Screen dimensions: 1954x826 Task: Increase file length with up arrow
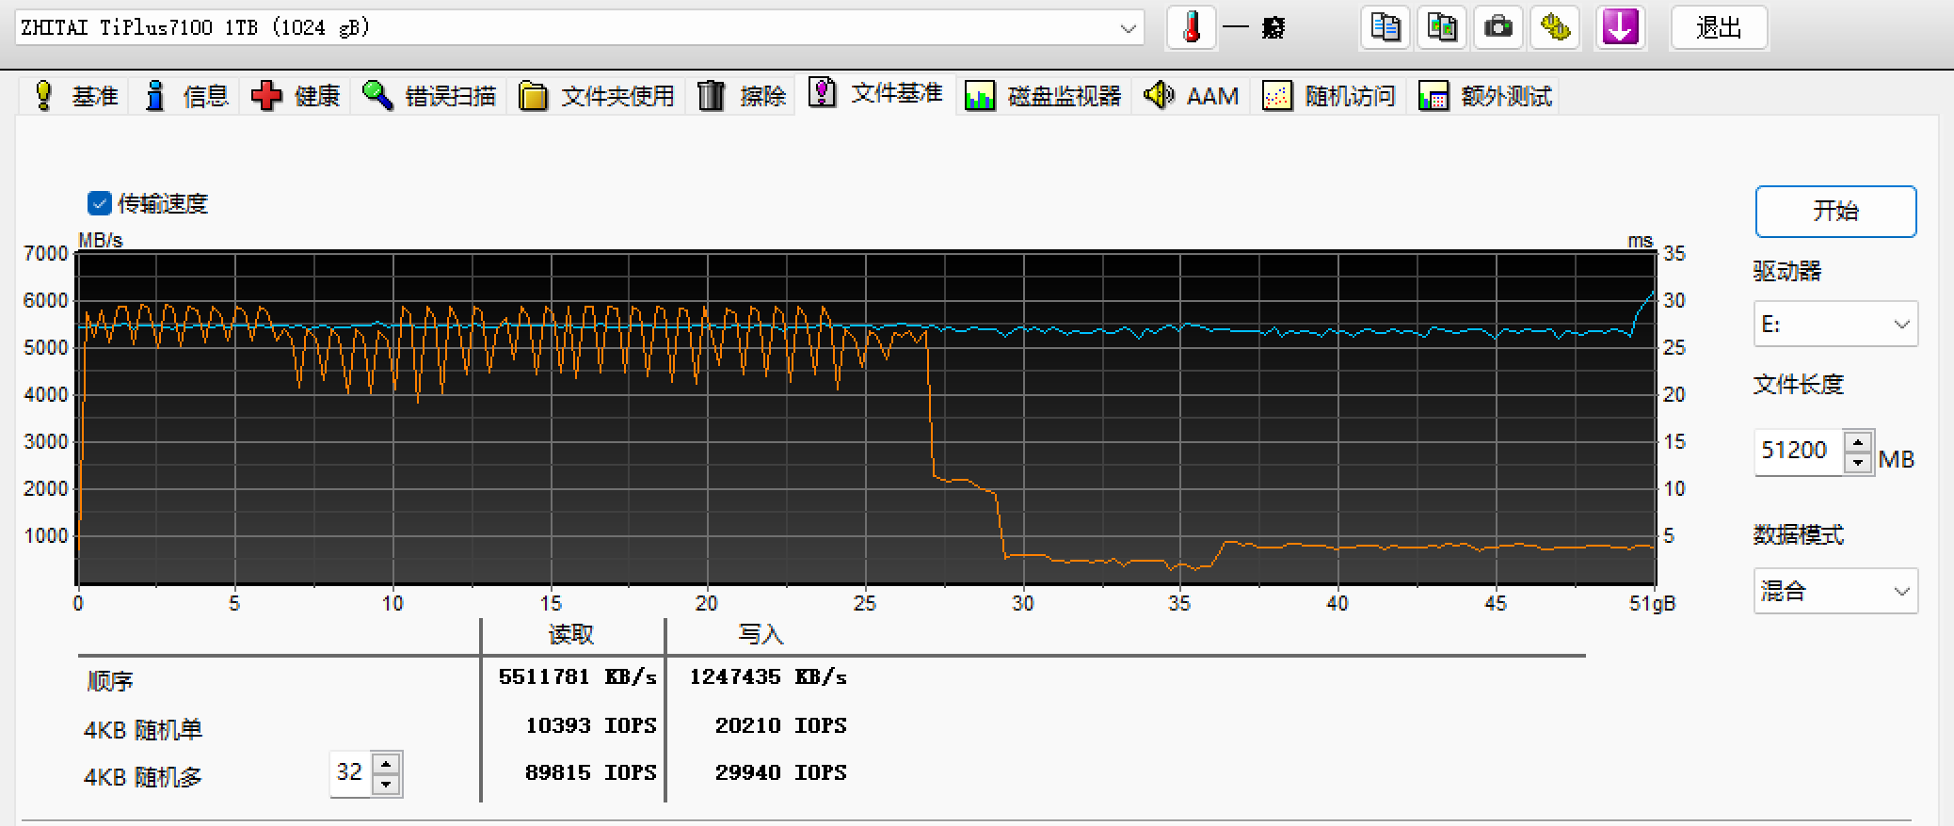pyautogui.click(x=1858, y=442)
